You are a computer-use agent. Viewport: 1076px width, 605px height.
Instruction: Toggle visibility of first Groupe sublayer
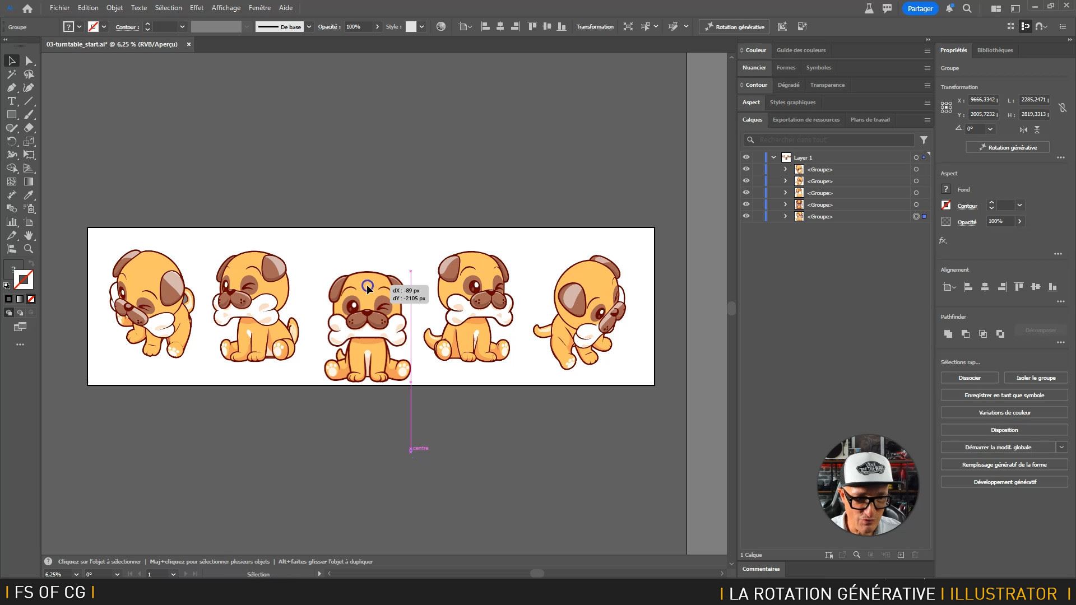tap(746, 169)
